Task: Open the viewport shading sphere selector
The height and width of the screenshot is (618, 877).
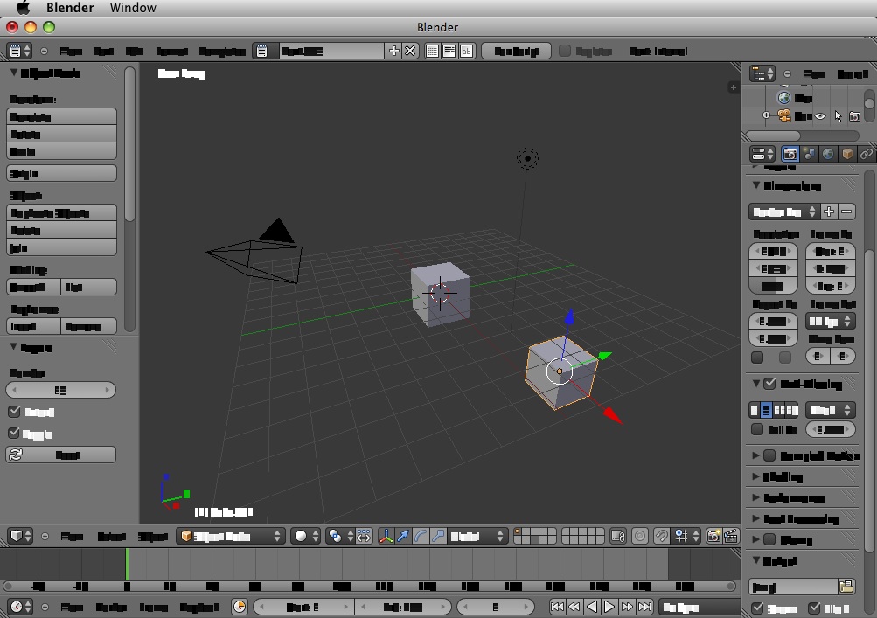Action: [305, 536]
